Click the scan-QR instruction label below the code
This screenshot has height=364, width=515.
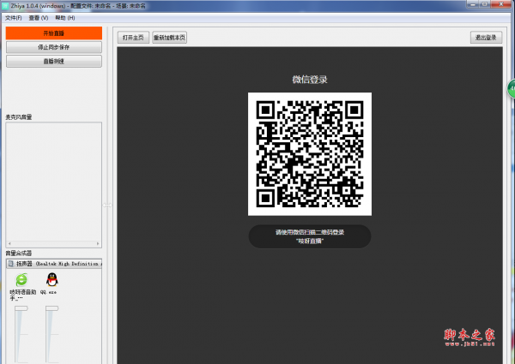(309, 236)
